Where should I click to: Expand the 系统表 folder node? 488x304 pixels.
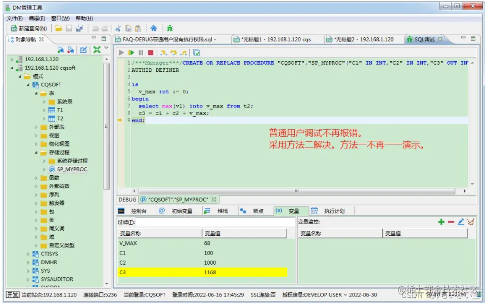coord(44,102)
